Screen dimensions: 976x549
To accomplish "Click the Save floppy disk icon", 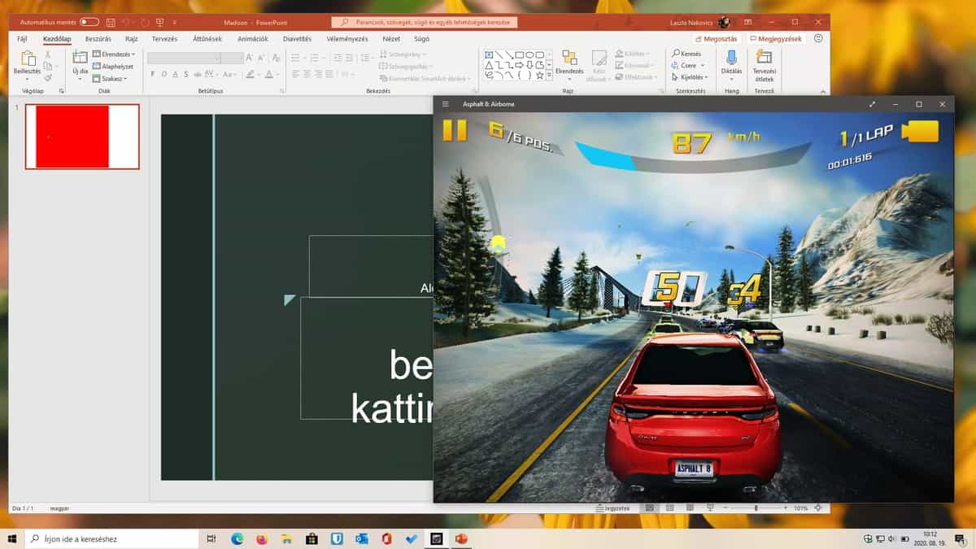I will (111, 22).
